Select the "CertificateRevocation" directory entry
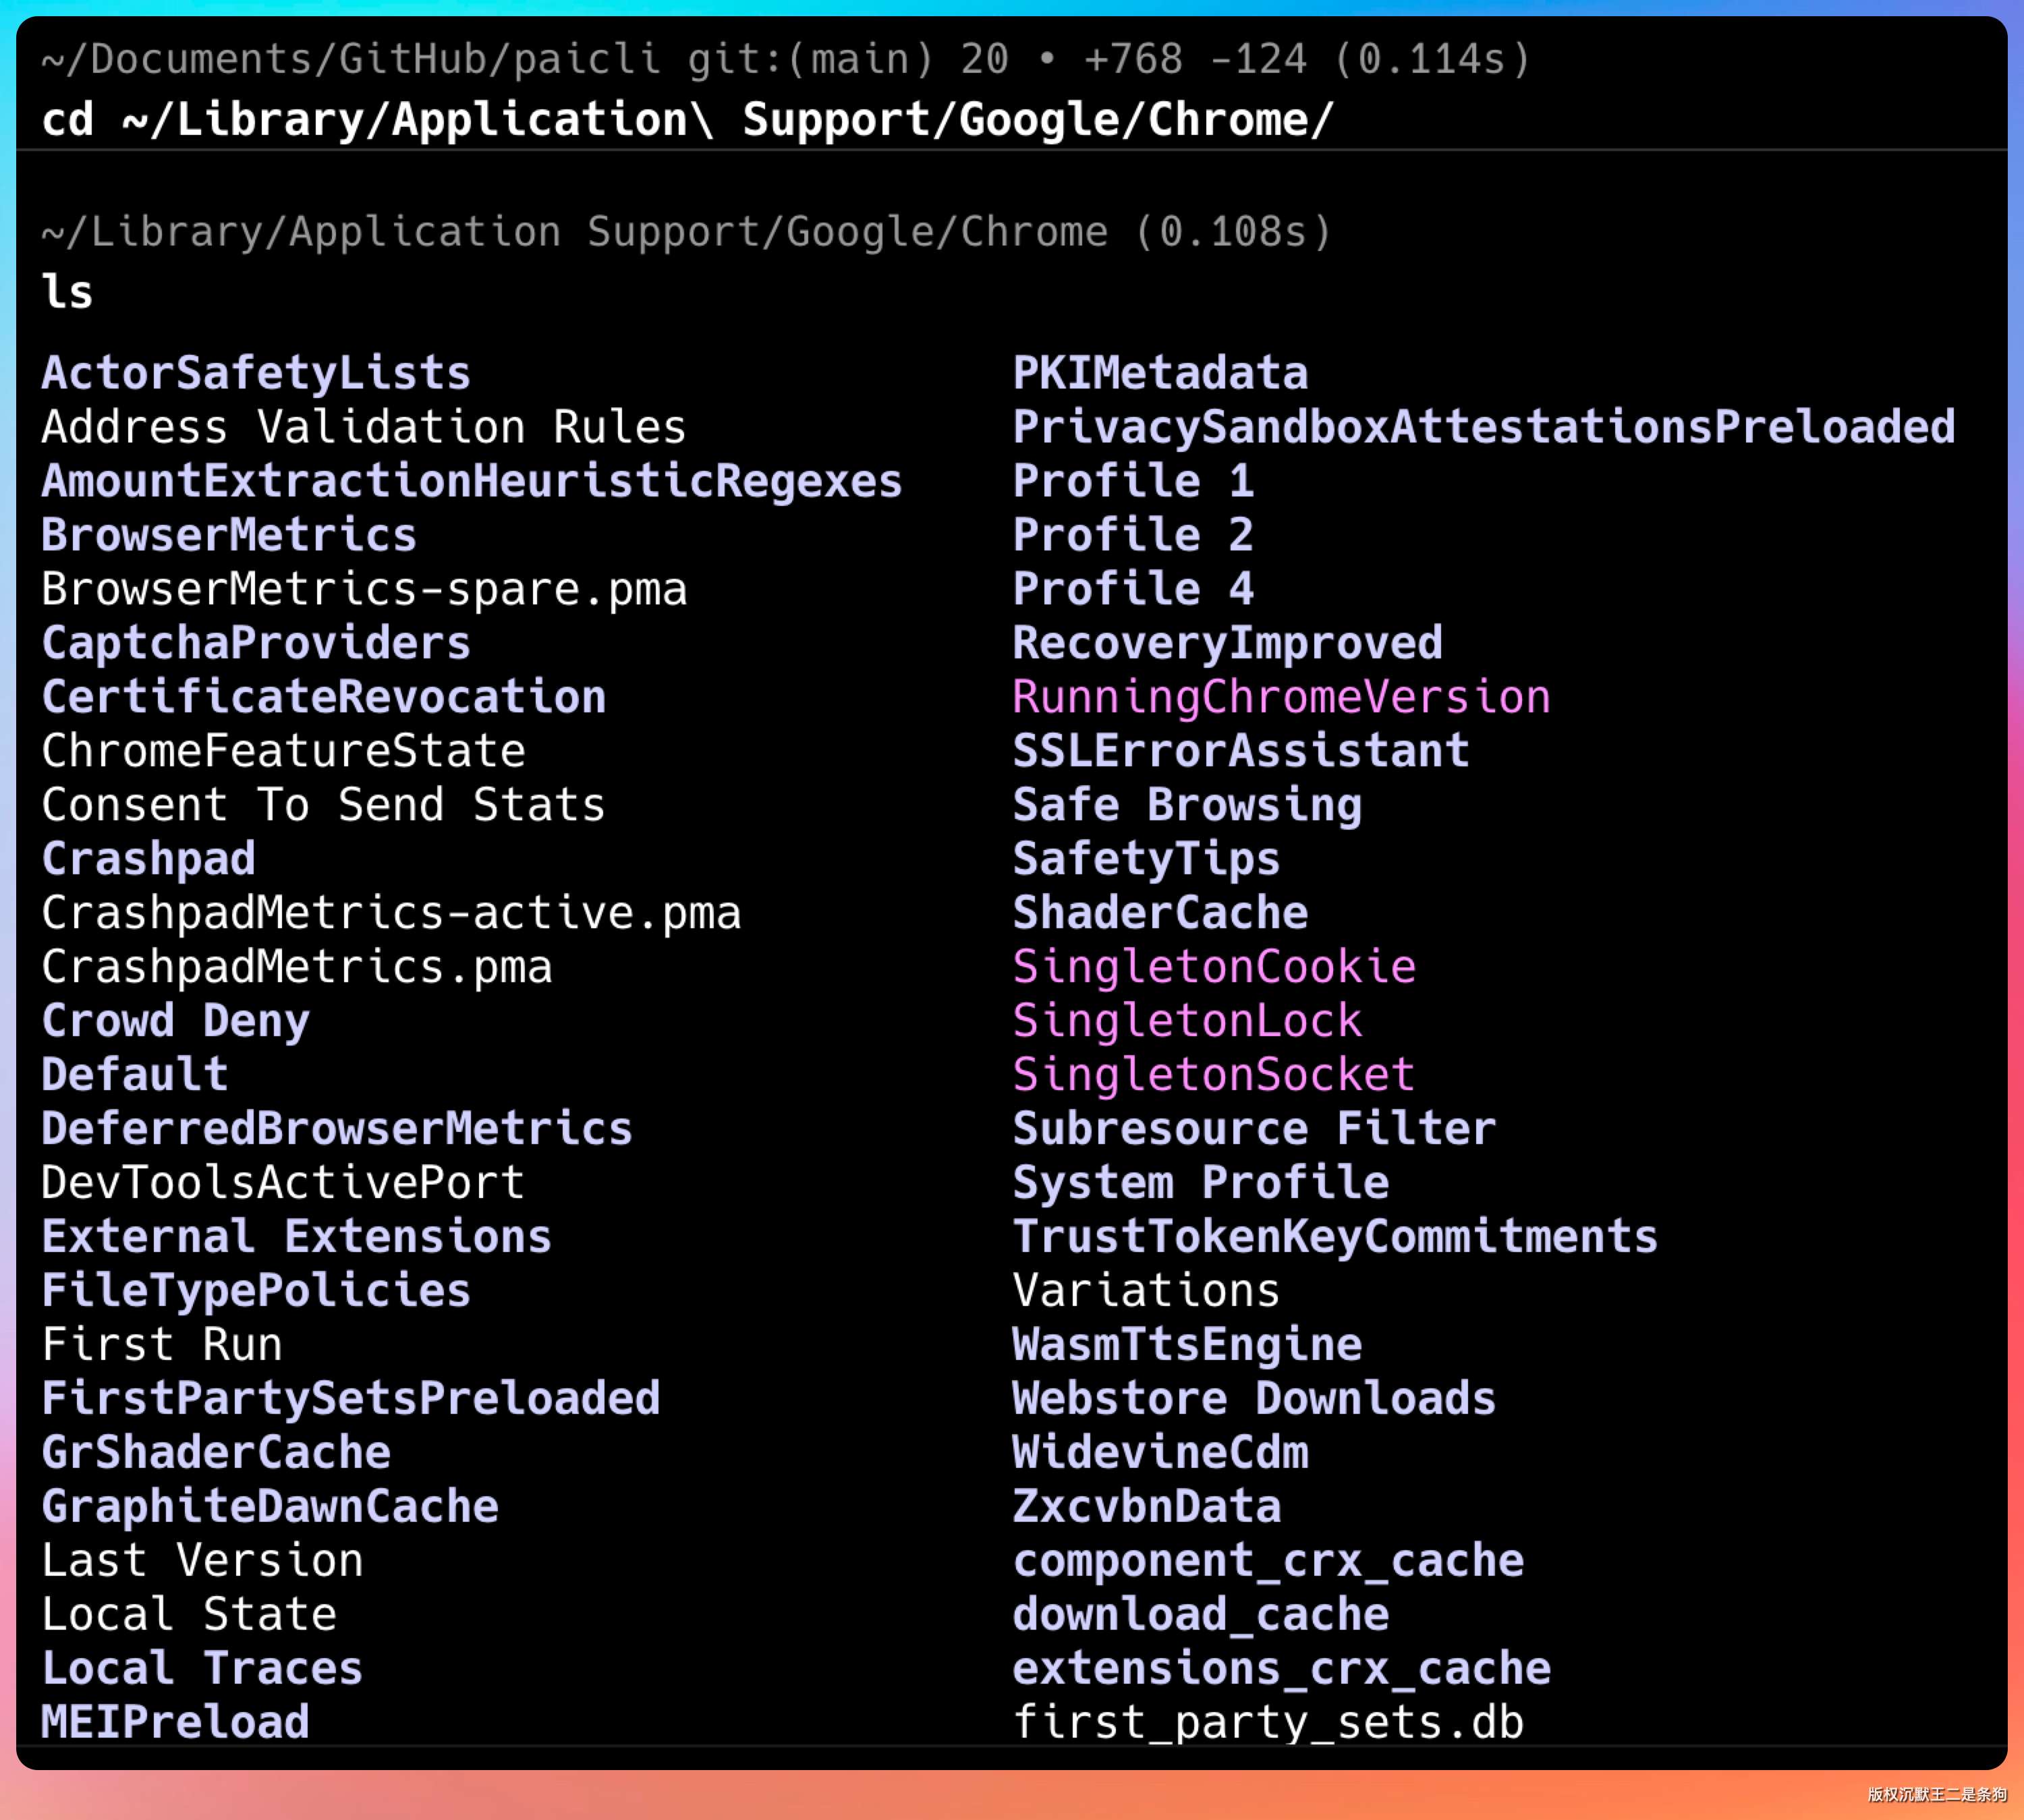 tap(324, 697)
